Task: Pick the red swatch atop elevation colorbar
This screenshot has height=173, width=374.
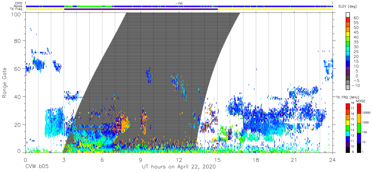Action: point(348,20)
